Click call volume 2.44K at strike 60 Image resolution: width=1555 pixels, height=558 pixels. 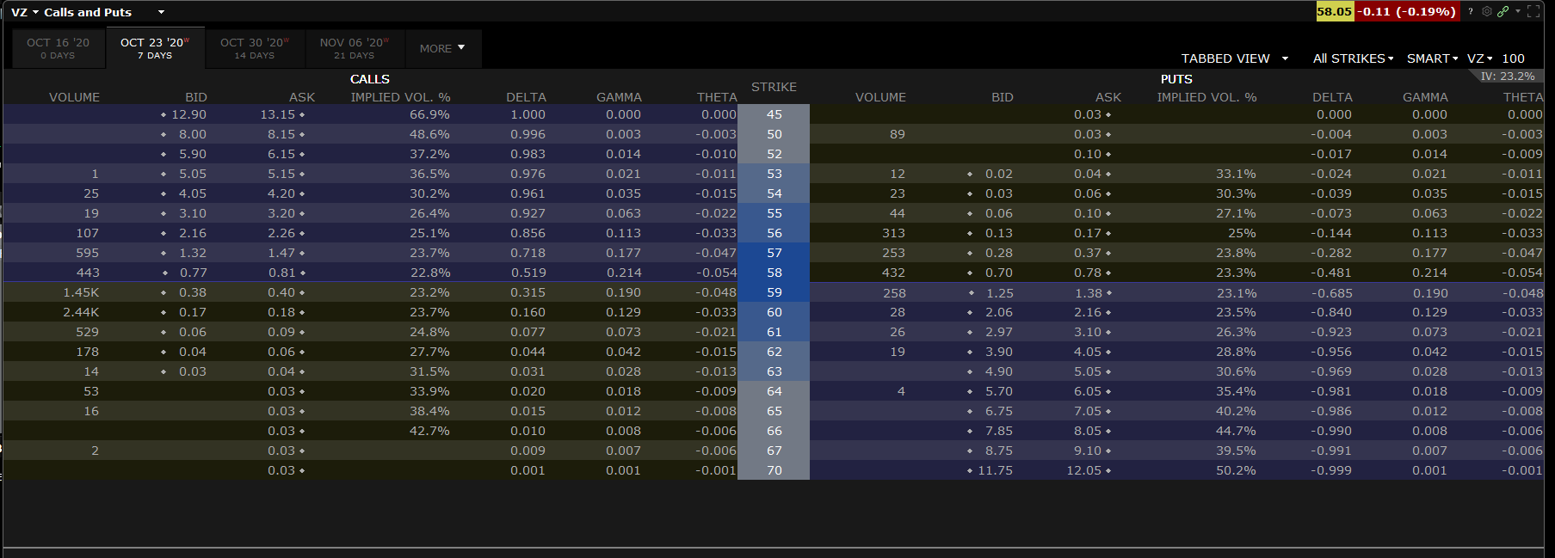[81, 312]
